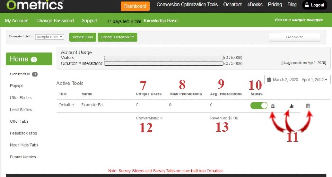Click the Ochatbot cell in the Tool column

click(x=67, y=105)
